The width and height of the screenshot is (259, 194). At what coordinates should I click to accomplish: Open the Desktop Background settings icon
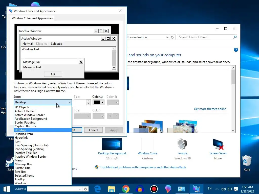pyautogui.click(x=112, y=144)
